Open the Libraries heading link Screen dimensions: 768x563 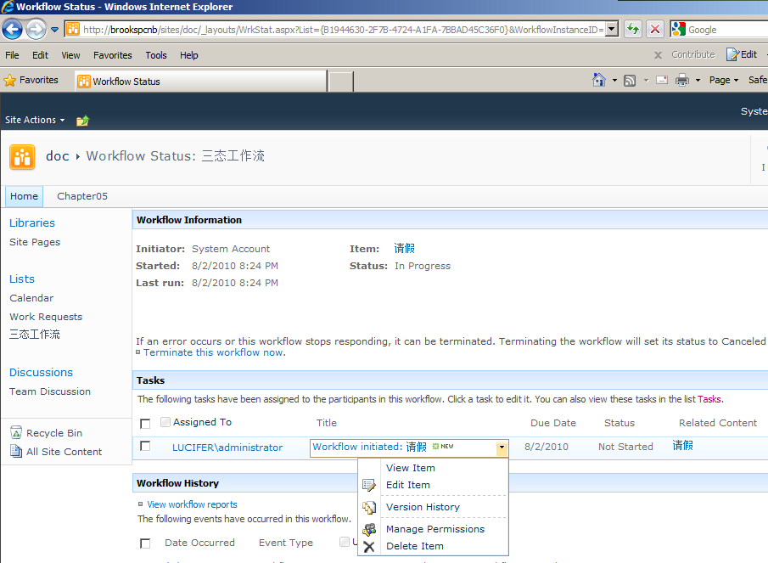click(x=32, y=223)
